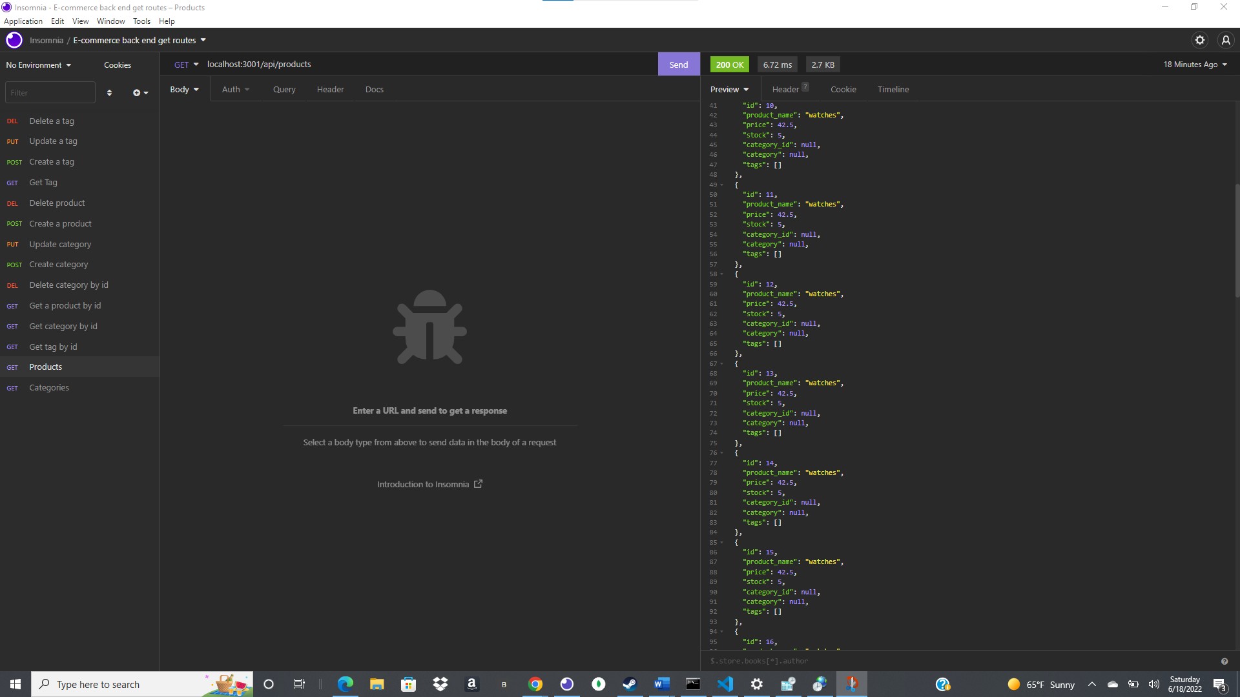The image size is (1240, 697).
Task: Open the create new request plus menu
Action: click(x=140, y=93)
